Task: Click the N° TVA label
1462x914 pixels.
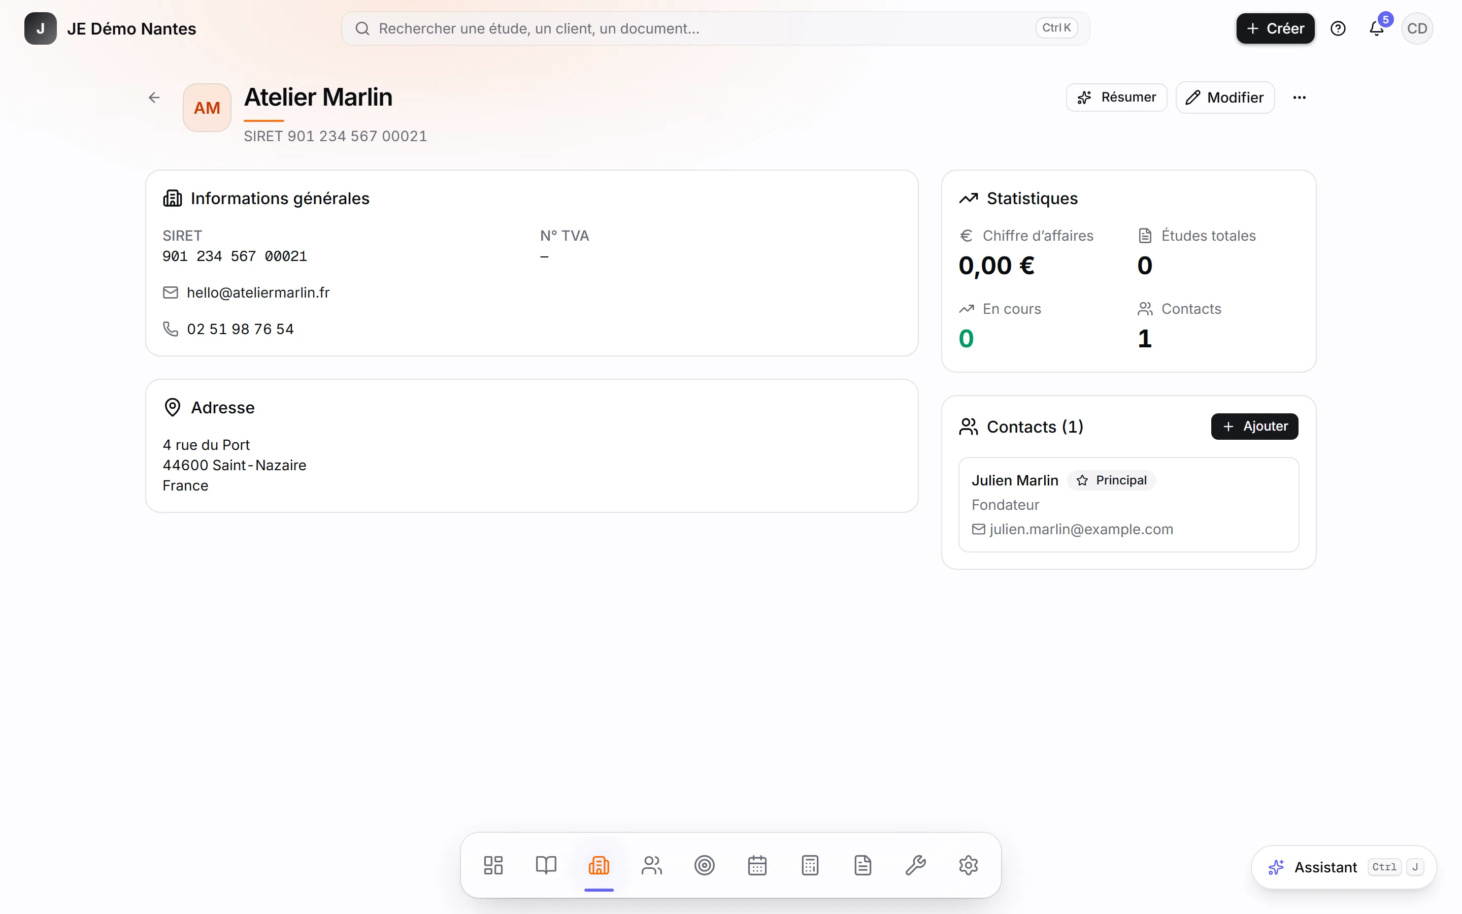Action: pos(564,236)
